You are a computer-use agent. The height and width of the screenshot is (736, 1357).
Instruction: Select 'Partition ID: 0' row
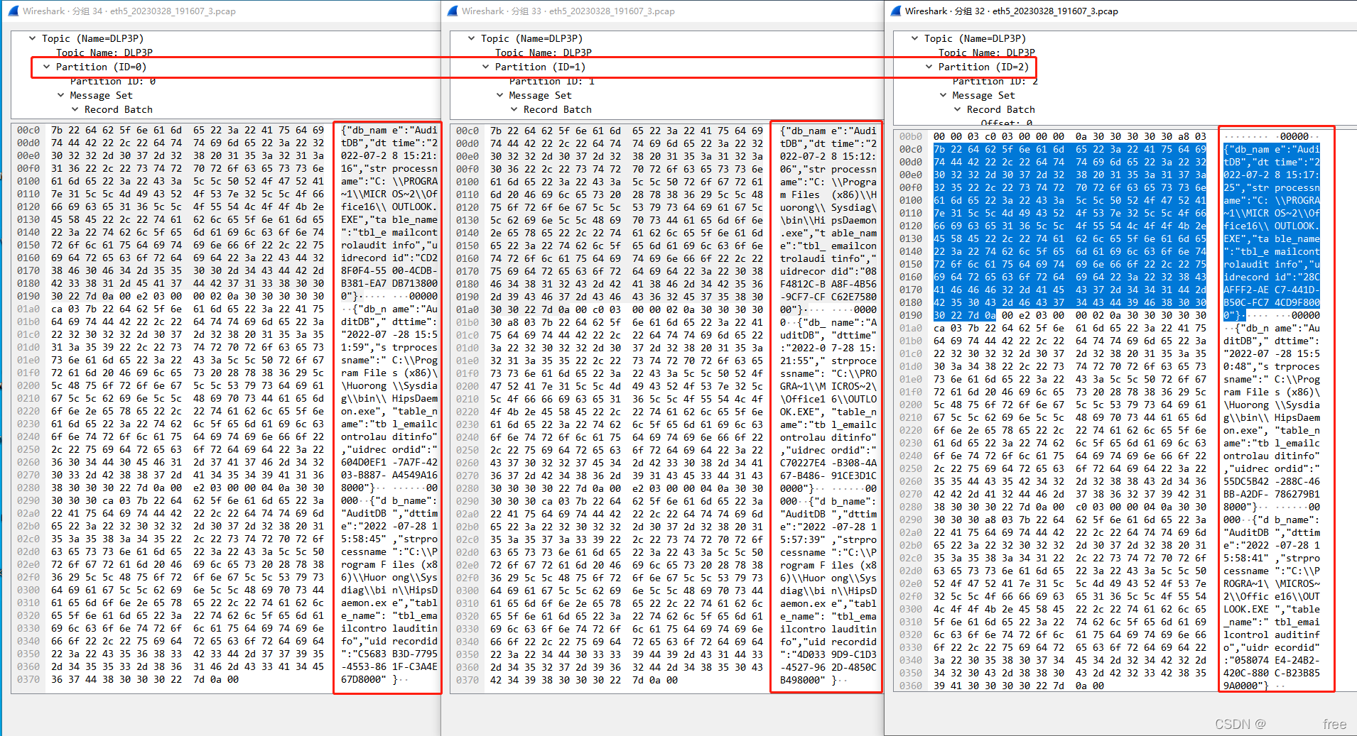coord(112,81)
